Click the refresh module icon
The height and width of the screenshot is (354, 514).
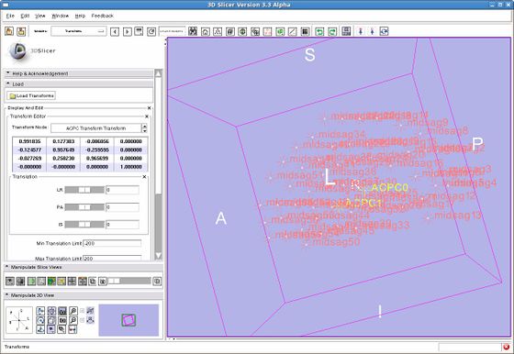(x=151, y=31)
